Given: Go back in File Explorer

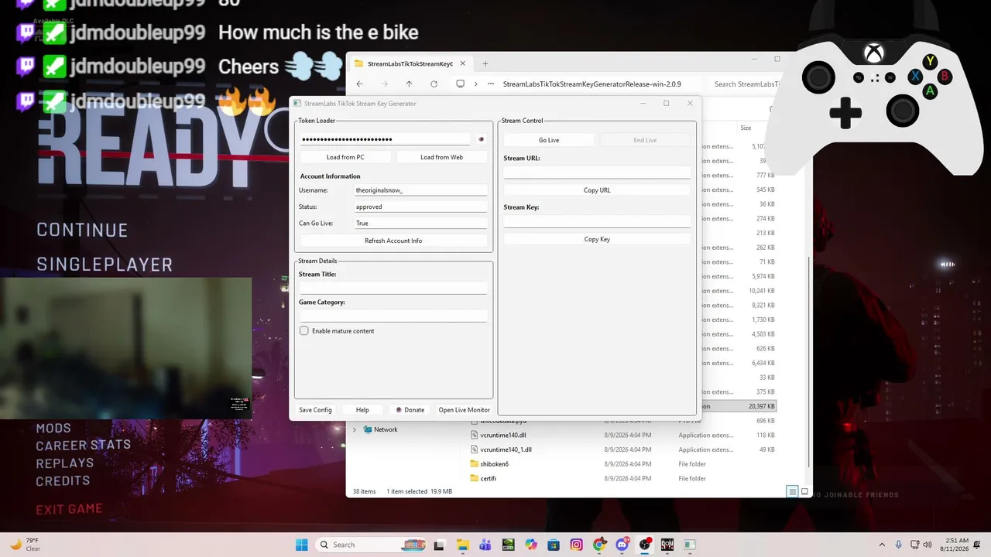Looking at the screenshot, I should [x=359, y=84].
